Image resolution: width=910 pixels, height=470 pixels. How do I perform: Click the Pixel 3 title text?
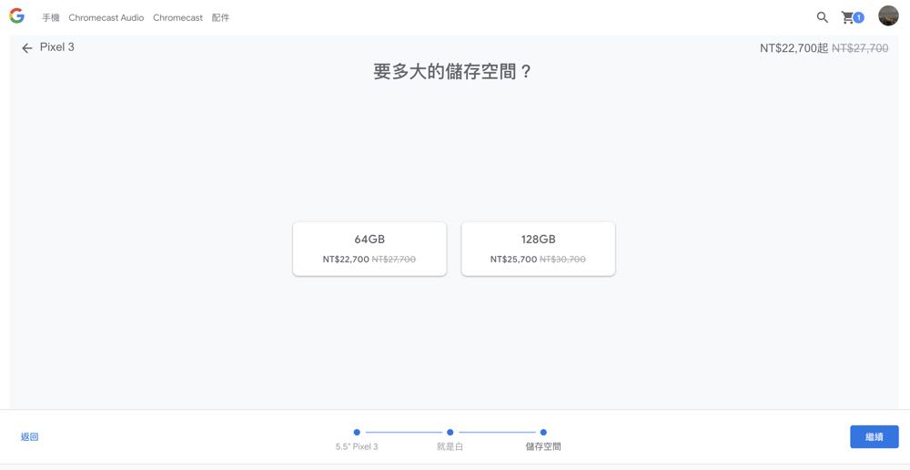(x=56, y=47)
